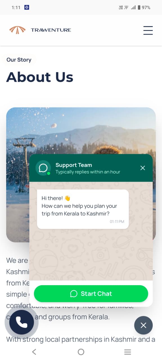Image resolution: width=162 pixels, height=360 pixels.
Task: Tap the Support Team chat avatar icon
Action: click(x=43, y=168)
